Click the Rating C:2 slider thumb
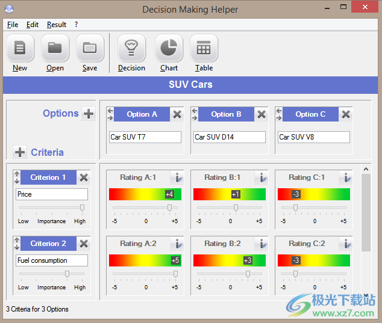 [x=295, y=274]
